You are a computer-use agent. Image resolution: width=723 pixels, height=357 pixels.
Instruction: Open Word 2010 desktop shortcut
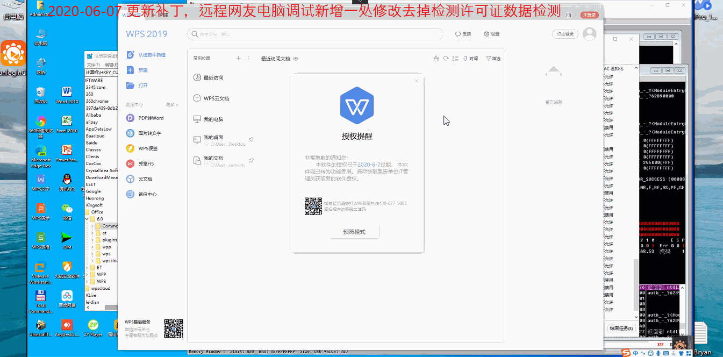[x=67, y=95]
